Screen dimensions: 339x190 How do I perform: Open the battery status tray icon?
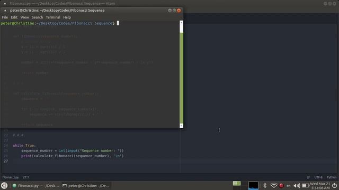coord(305,185)
